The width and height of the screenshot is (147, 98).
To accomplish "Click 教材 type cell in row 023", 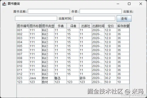I will [x=48, y=78].
